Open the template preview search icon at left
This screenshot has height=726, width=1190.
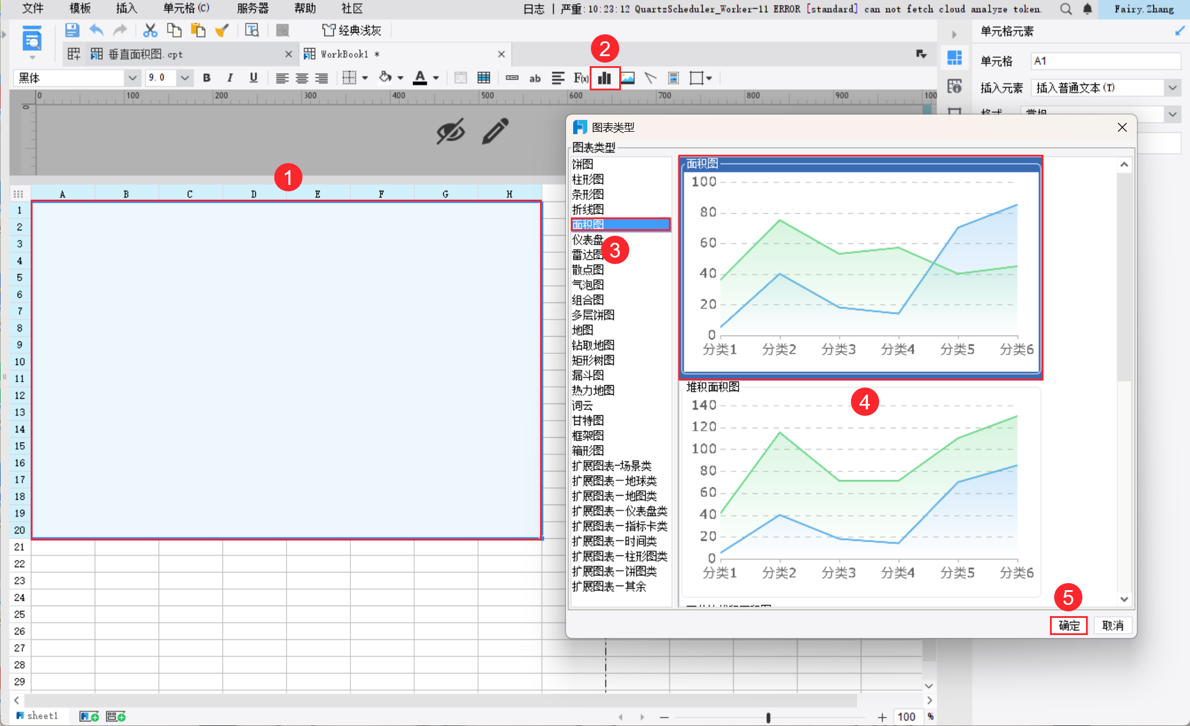pyautogui.click(x=31, y=39)
